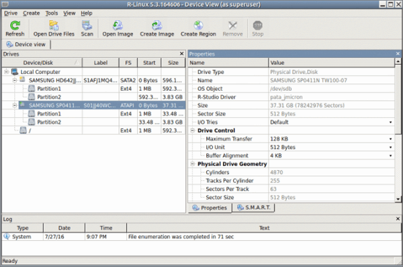Select the /dev/sdb OS Object value
The image size is (403, 267).
pos(281,89)
